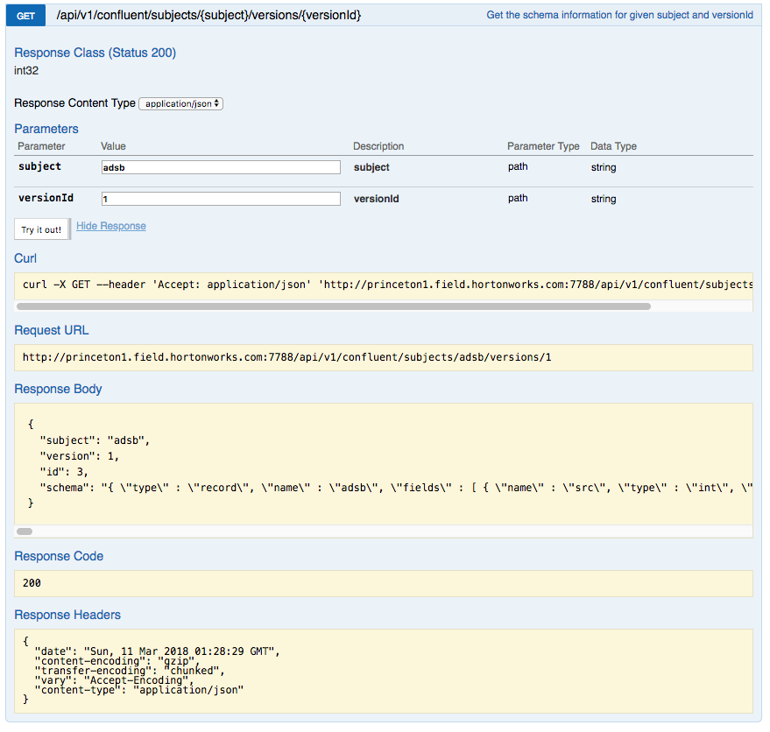770x732 pixels.
Task: Click the Curl command text box
Action: pos(384,285)
